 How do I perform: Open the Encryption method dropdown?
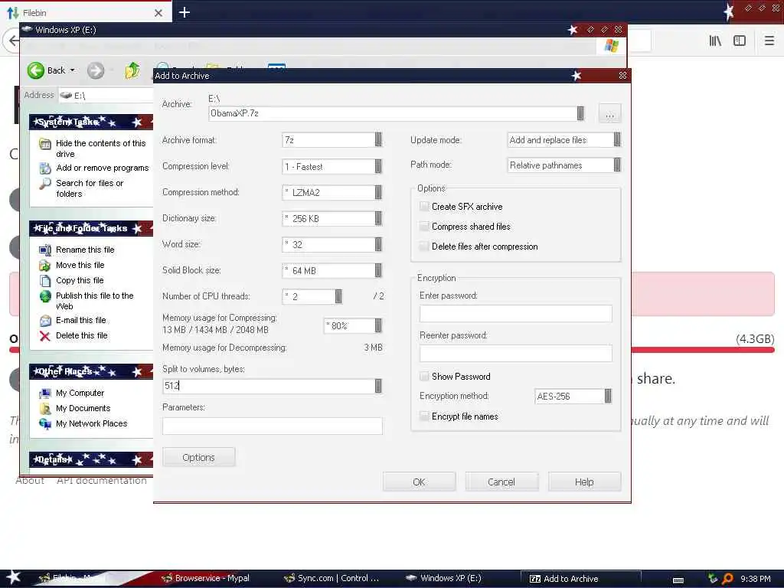608,397
